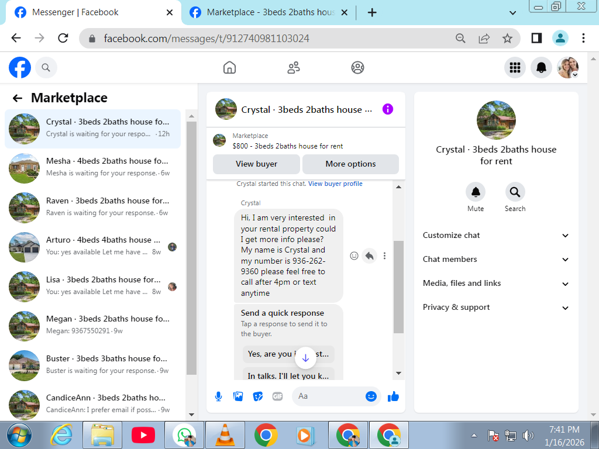
Task: Open the GIF picker icon
Action: pos(278,396)
